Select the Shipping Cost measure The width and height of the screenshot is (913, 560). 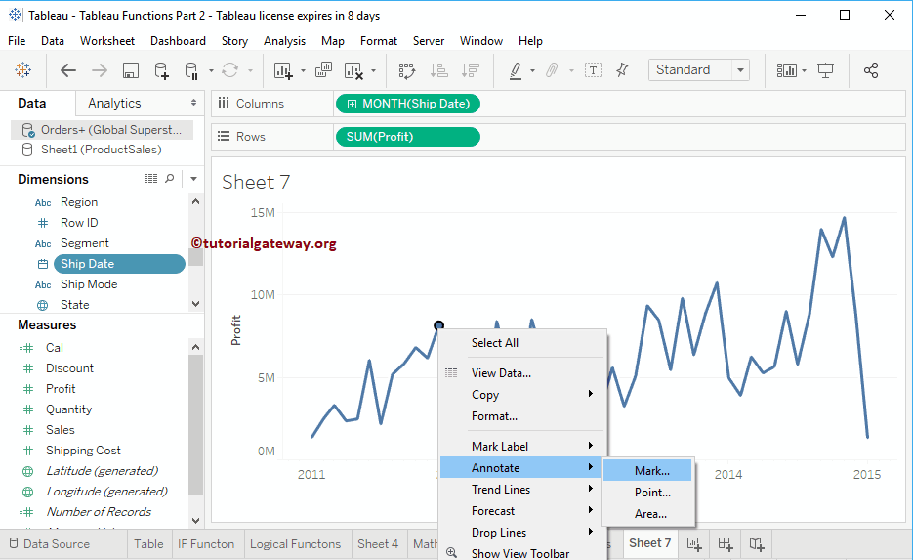tap(83, 451)
